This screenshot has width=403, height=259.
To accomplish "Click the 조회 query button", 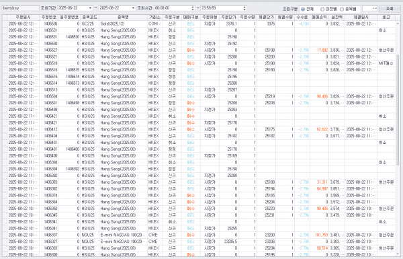I will click(390, 9).
